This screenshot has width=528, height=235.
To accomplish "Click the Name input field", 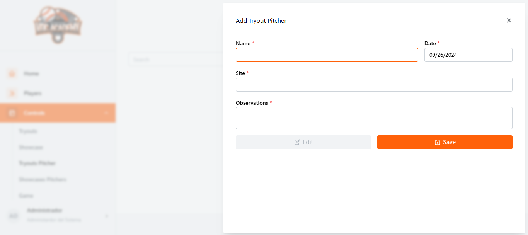I will (x=327, y=55).
